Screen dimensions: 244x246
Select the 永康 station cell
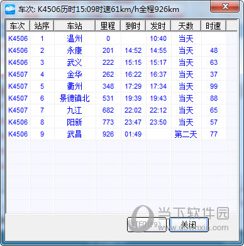tap(75, 50)
